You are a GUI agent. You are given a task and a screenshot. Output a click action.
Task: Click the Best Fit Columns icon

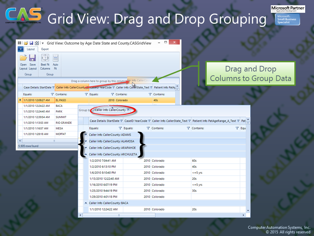tap(45, 58)
